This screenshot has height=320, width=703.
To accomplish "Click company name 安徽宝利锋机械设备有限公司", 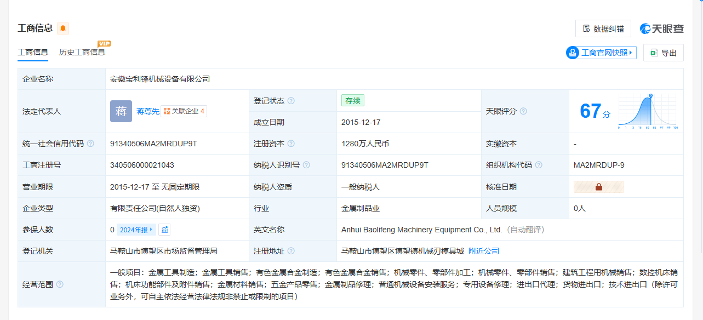I will click(x=160, y=79).
